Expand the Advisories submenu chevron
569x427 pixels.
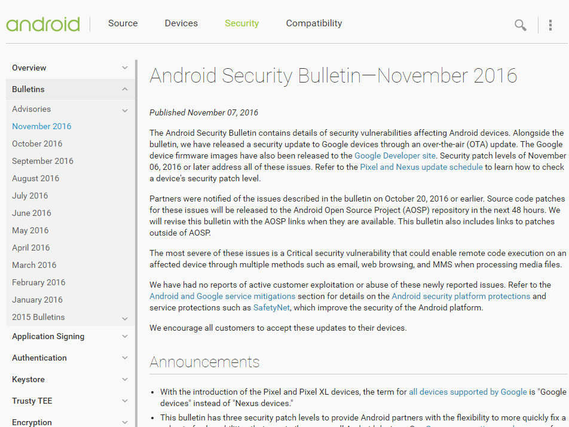click(125, 110)
